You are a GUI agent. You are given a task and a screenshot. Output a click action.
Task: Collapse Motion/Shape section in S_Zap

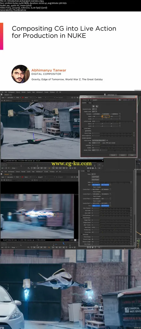click(x=82, y=217)
